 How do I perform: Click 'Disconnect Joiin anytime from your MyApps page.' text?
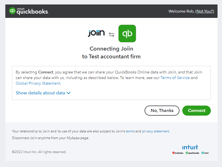pyautogui.click(x=51, y=138)
